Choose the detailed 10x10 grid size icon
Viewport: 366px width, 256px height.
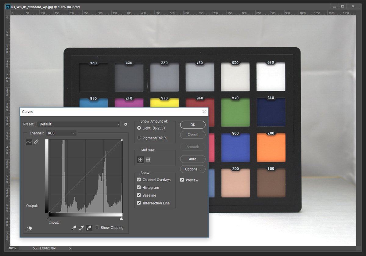pyautogui.click(x=148, y=159)
